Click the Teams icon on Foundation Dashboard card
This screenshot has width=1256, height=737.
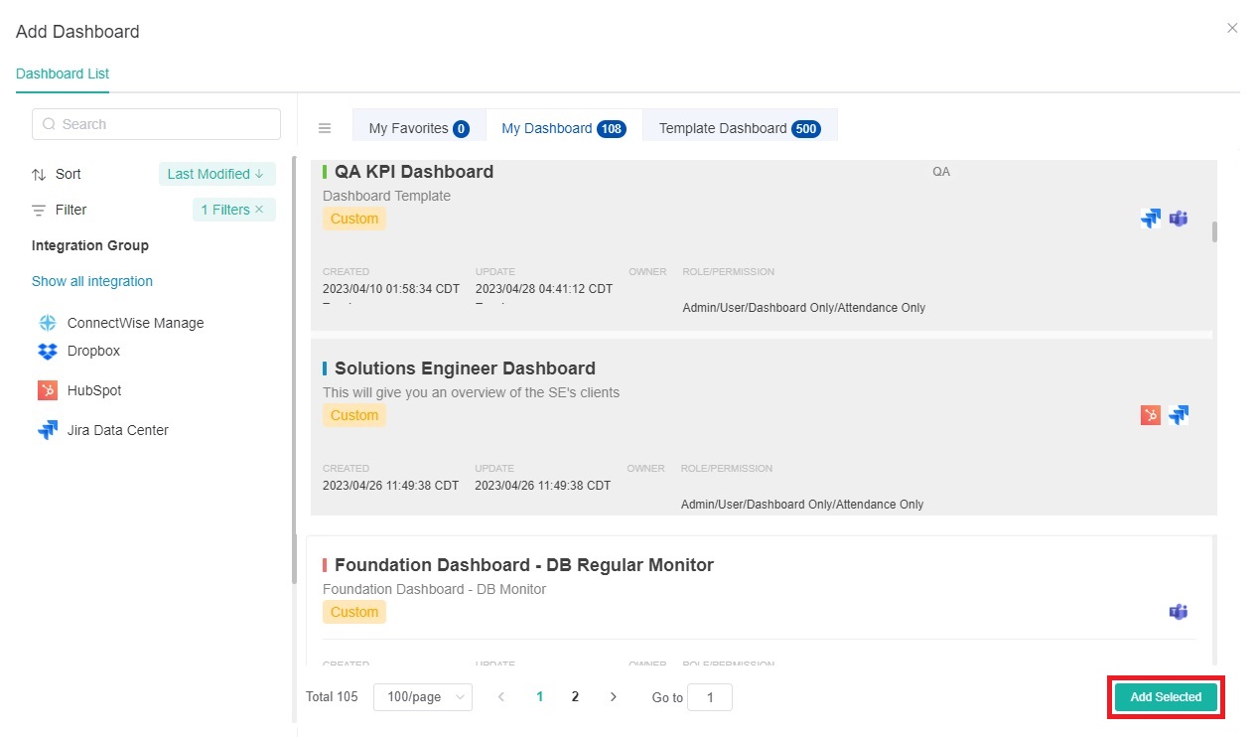point(1179,612)
